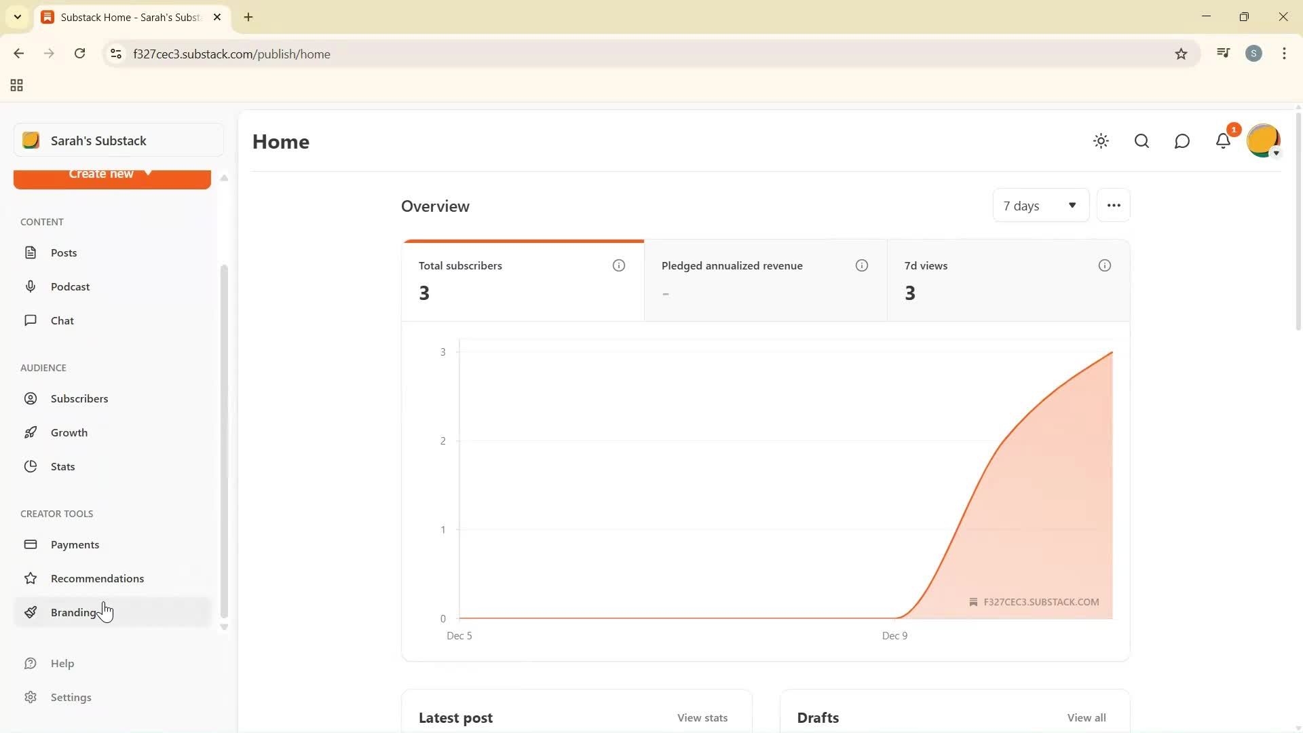
Task: Switch to the 7d views tab
Action: click(x=1008, y=280)
